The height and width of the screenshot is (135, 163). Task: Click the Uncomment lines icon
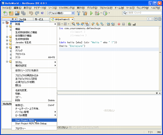pos(134,24)
